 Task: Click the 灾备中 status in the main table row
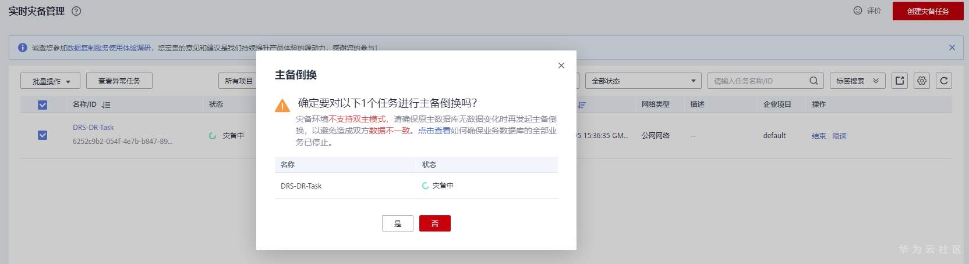click(x=227, y=136)
